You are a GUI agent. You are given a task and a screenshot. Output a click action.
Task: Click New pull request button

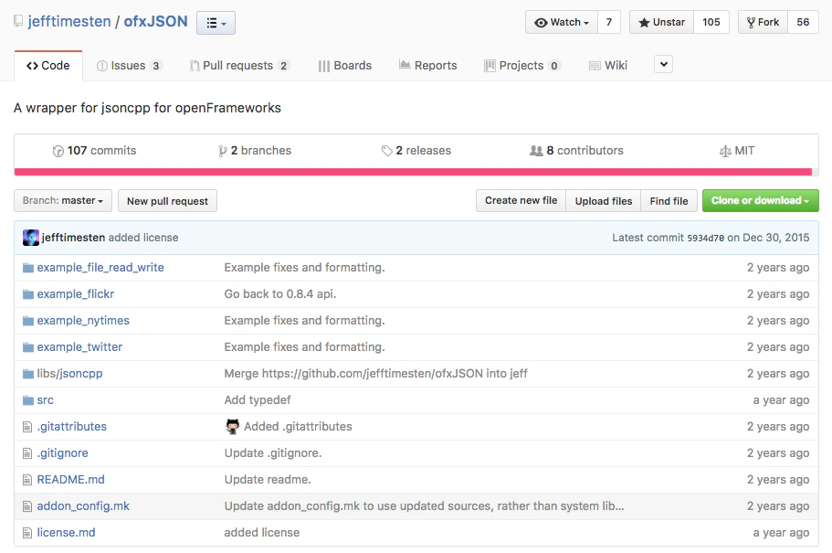167,201
